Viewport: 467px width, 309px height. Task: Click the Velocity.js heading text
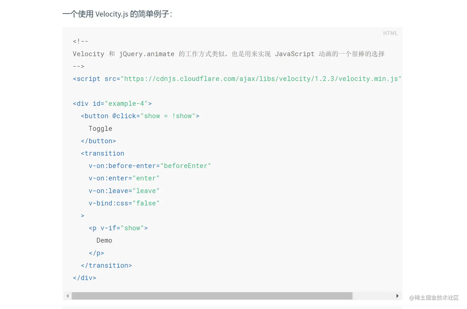pyautogui.click(x=117, y=14)
